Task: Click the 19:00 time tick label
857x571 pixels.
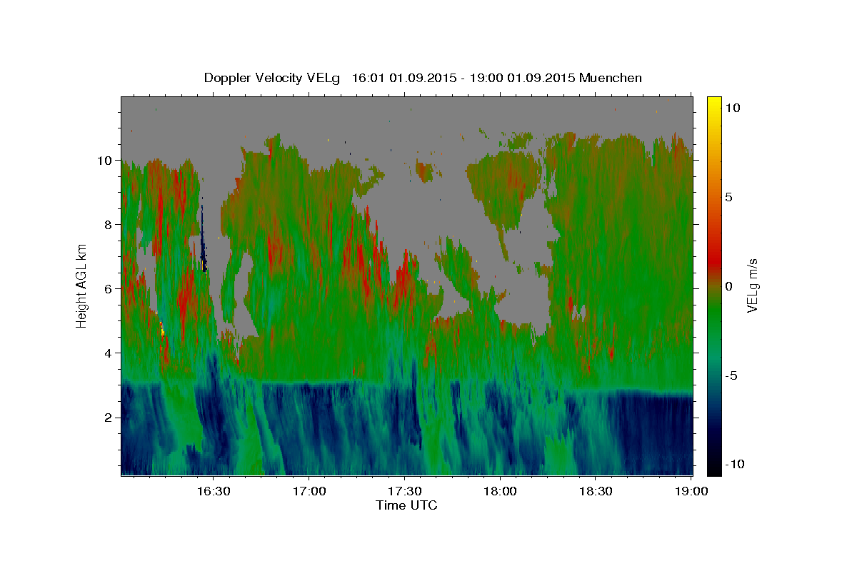Action: (x=692, y=492)
